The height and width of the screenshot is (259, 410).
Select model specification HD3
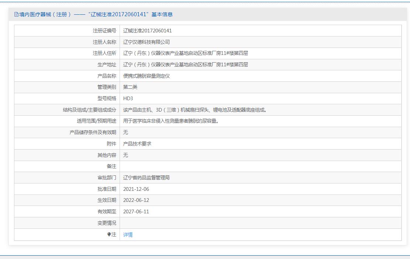128,98
